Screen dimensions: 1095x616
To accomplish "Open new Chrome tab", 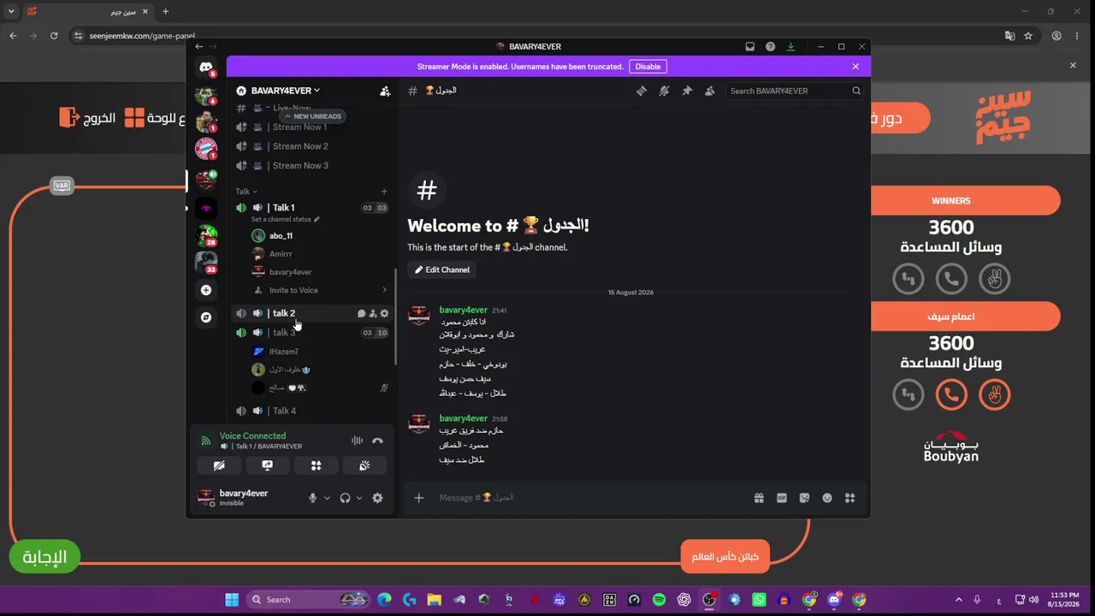I will [x=166, y=12].
